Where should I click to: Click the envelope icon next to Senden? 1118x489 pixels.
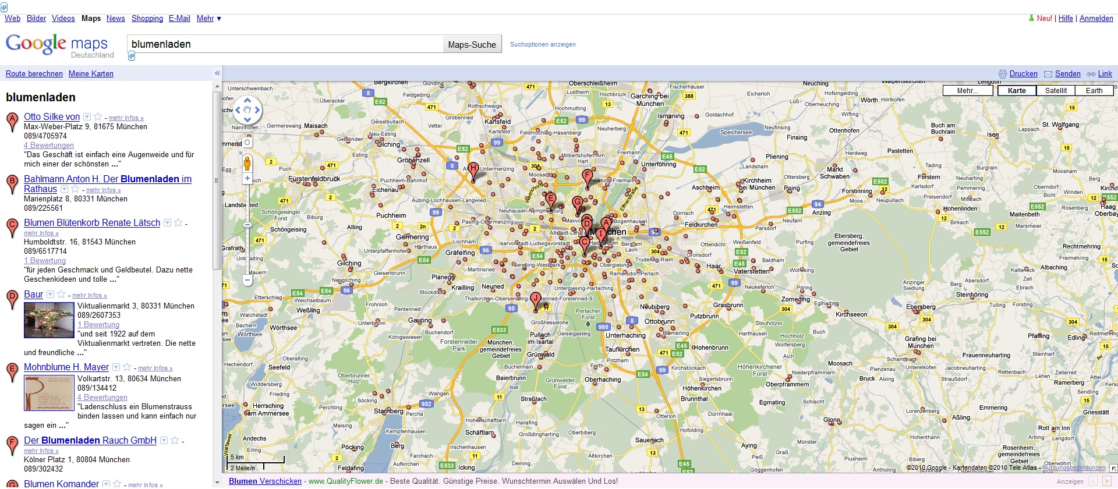pos(1048,74)
